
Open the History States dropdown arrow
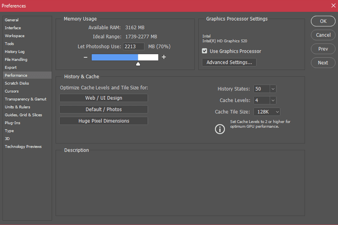[x=273, y=89]
